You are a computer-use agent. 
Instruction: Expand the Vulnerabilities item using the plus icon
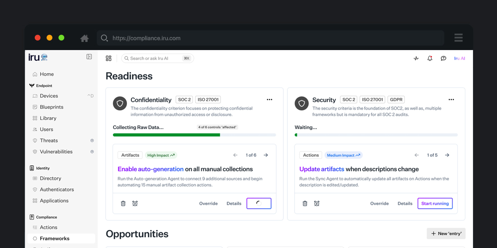click(x=92, y=152)
